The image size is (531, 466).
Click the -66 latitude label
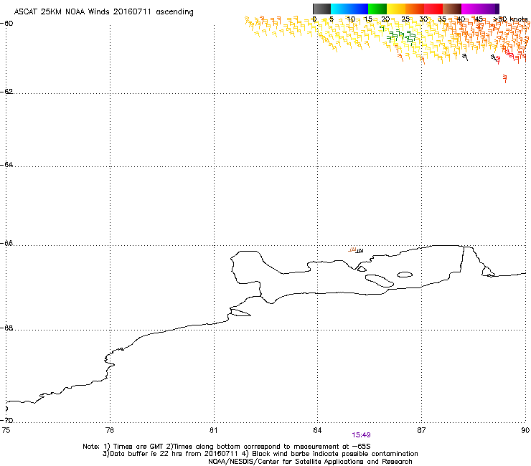pos(6,244)
